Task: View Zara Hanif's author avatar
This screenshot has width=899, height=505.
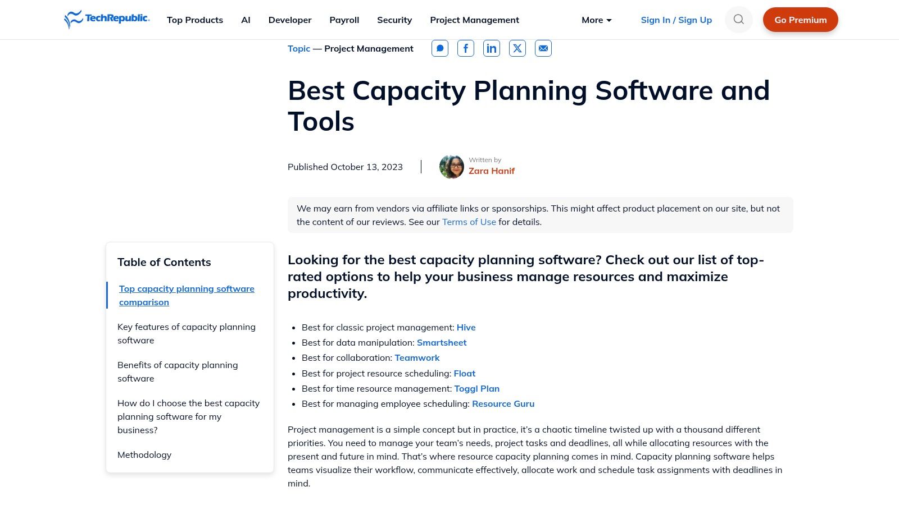Action: [452, 167]
